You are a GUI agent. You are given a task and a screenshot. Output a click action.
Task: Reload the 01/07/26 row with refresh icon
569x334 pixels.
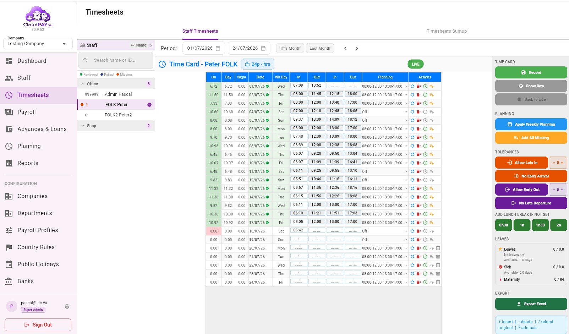click(x=412, y=86)
